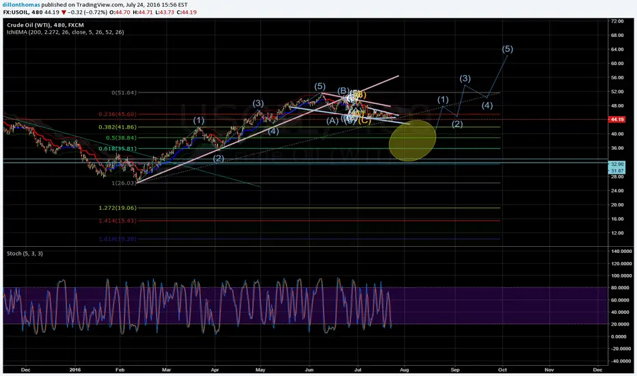Click the (B) corrective wave label
637x376 pixels.
point(343,91)
